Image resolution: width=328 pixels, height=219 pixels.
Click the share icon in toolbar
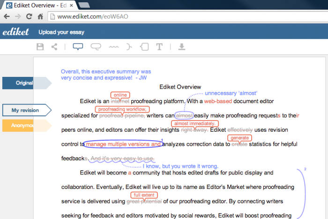click(54, 46)
